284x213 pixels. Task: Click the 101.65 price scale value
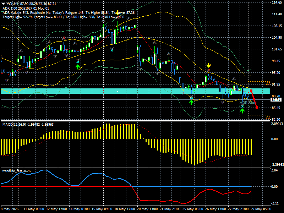tap(277, 49)
